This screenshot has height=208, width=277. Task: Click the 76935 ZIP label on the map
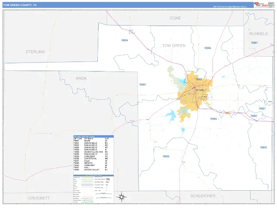(166, 156)
